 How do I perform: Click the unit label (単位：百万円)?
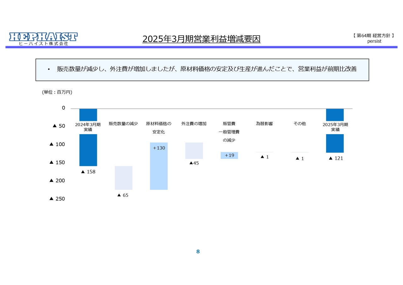click(x=57, y=92)
